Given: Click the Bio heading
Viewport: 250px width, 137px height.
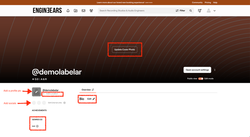Looking at the screenshot, I should 82,99.
